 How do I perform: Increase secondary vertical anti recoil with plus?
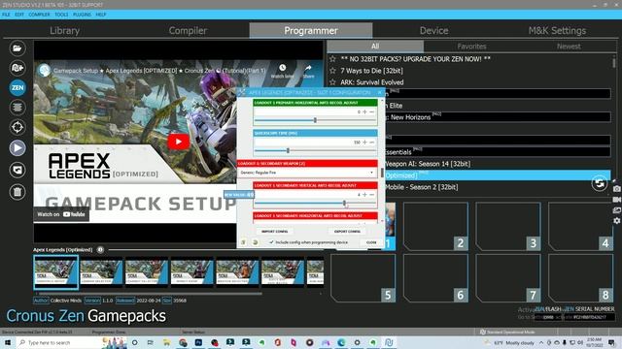[x=365, y=195]
